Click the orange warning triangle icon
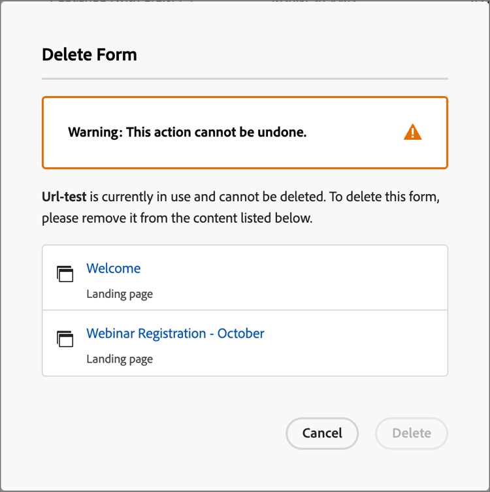 [x=412, y=133]
